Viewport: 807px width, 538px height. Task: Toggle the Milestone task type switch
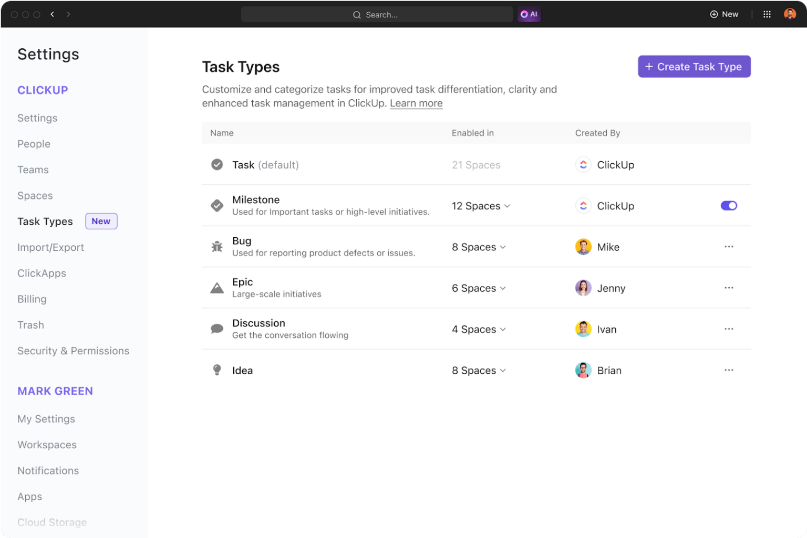pos(729,205)
